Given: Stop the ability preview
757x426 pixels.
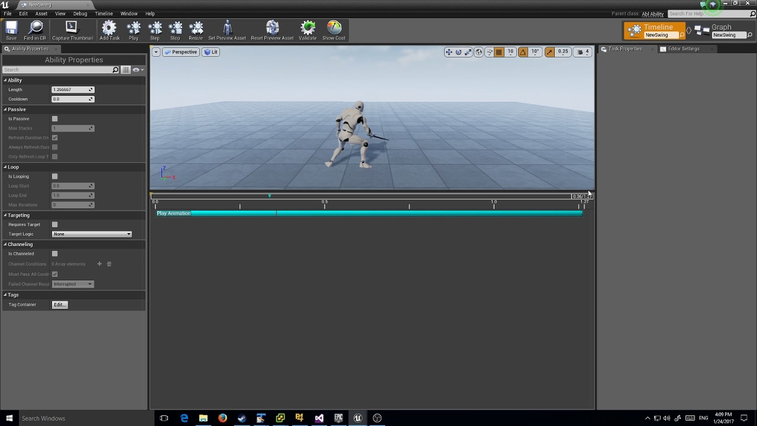Looking at the screenshot, I should (x=175, y=31).
